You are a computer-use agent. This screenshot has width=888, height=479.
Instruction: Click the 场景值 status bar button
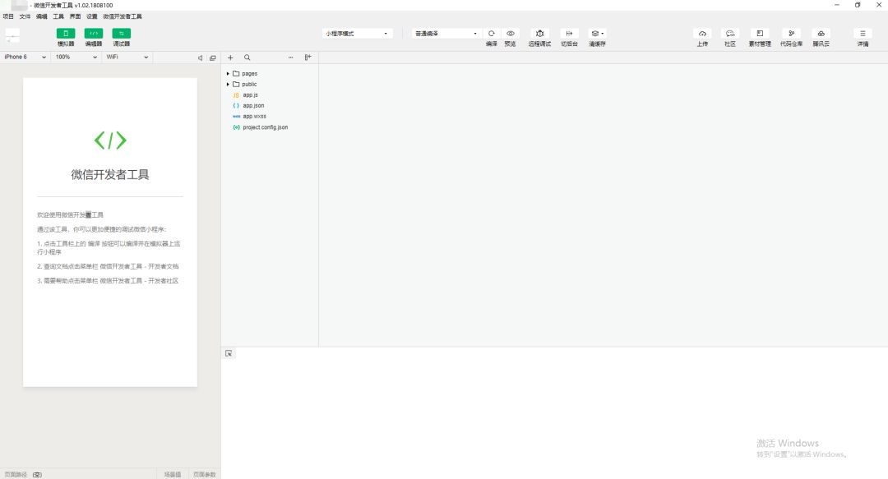coord(172,474)
